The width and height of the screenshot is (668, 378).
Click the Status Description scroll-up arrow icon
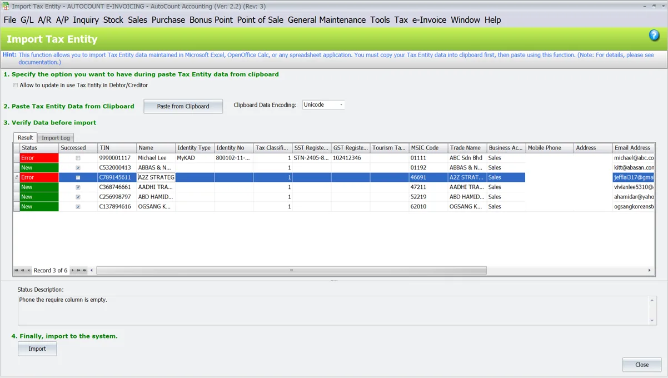tap(652, 300)
